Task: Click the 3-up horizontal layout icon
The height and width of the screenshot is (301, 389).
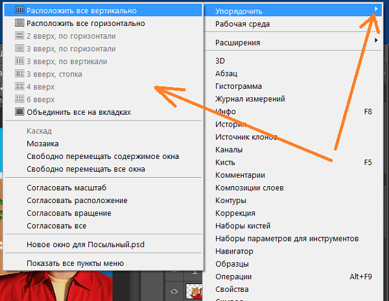Action: [x=19, y=48]
